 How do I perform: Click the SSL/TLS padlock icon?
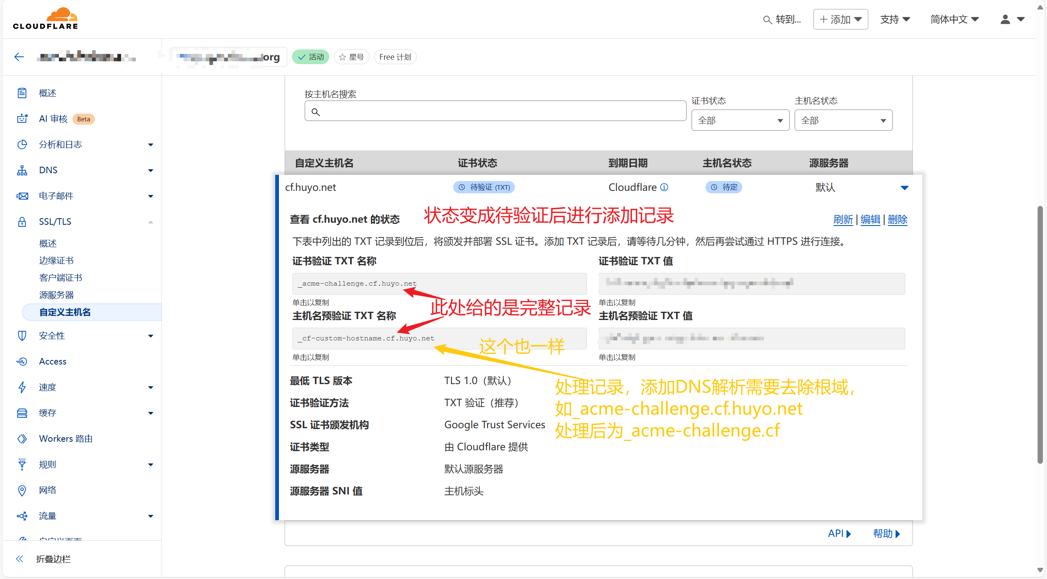click(x=22, y=221)
